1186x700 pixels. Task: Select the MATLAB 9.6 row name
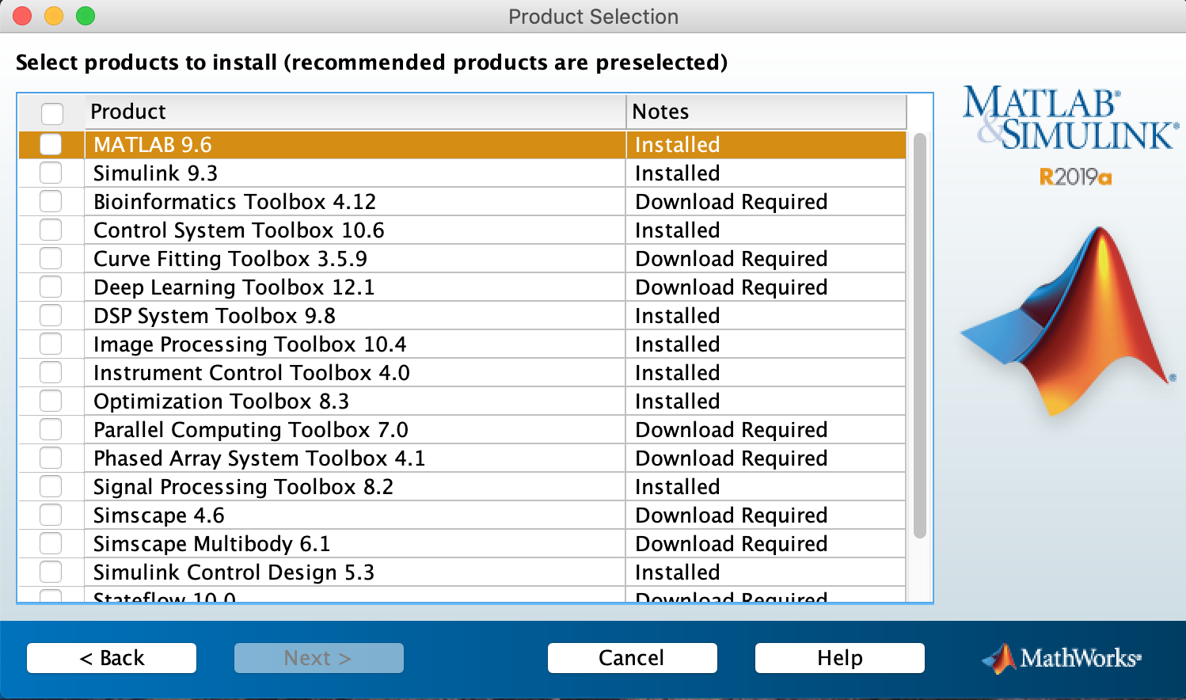click(x=153, y=145)
